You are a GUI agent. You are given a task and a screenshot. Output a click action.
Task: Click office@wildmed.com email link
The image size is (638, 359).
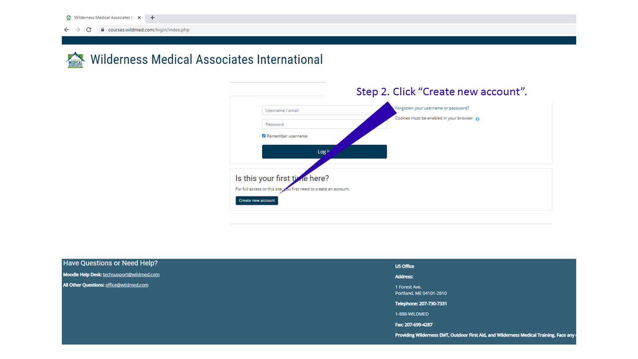[127, 285]
